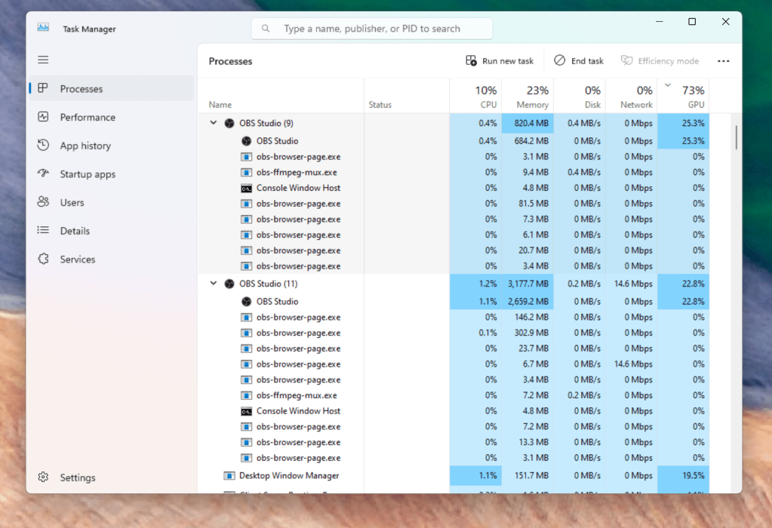Select obs-browser-page.exe row using 23.7 MB

click(454, 348)
